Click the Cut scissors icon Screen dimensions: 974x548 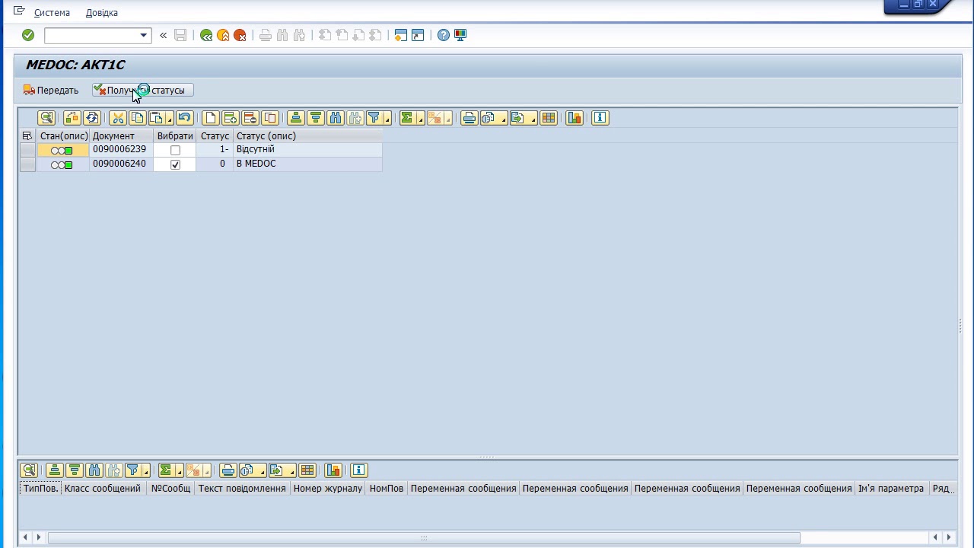tap(117, 118)
